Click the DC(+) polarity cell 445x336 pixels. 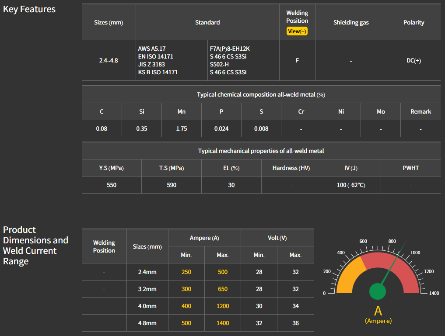click(413, 61)
